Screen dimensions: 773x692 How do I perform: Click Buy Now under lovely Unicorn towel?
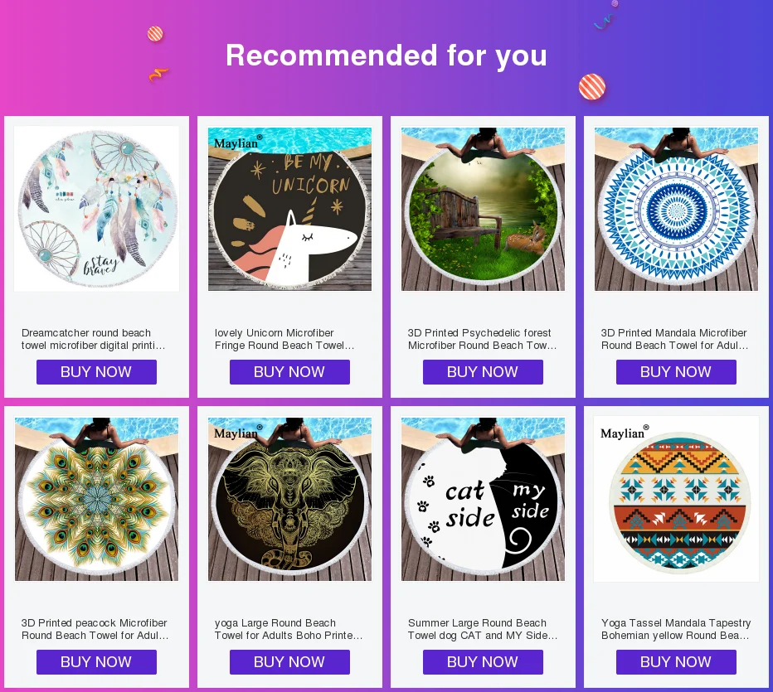pos(290,372)
